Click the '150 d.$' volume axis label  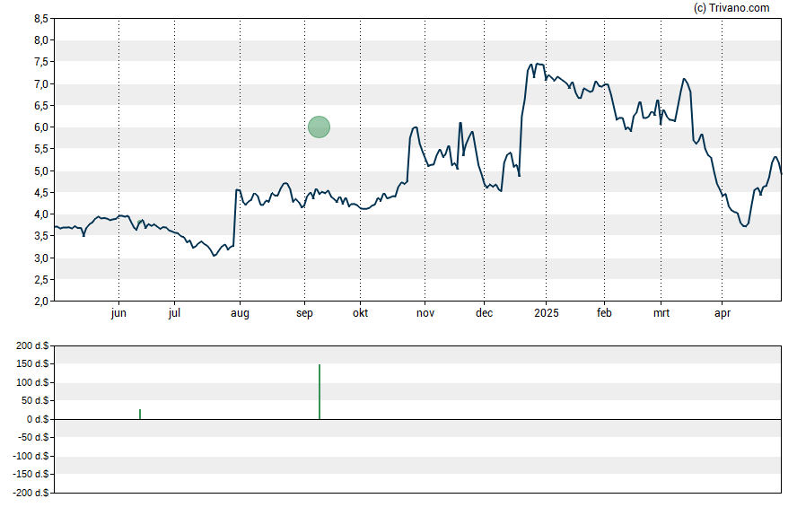[32, 364]
